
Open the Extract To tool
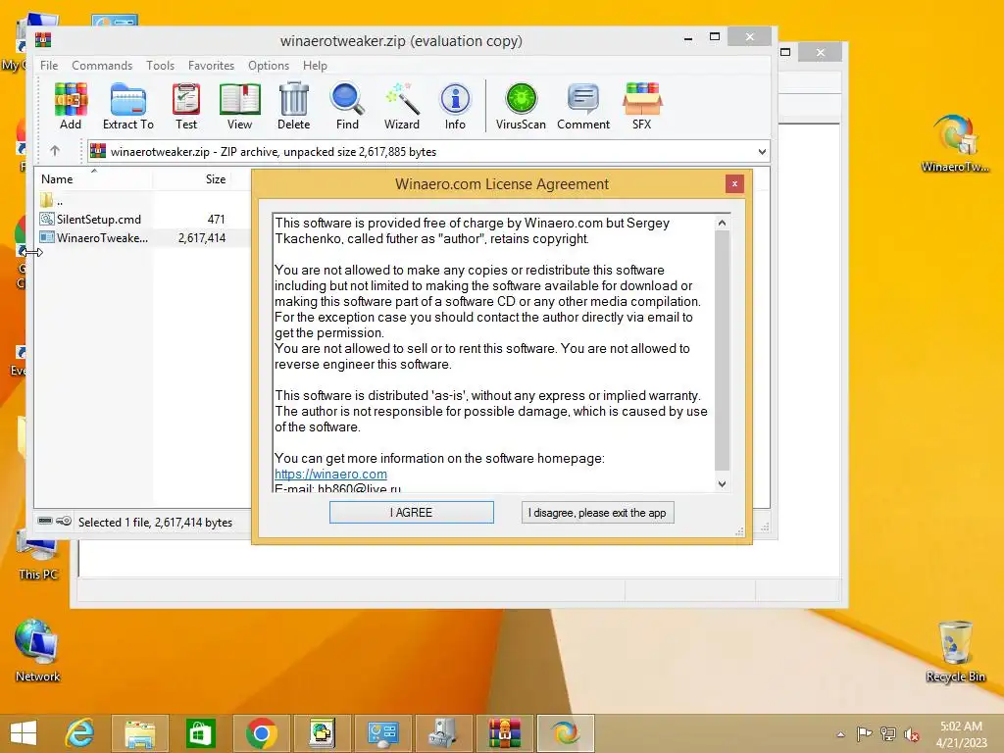click(128, 106)
